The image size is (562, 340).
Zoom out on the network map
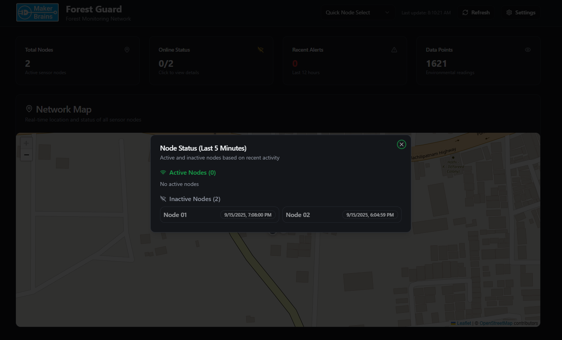point(26,155)
